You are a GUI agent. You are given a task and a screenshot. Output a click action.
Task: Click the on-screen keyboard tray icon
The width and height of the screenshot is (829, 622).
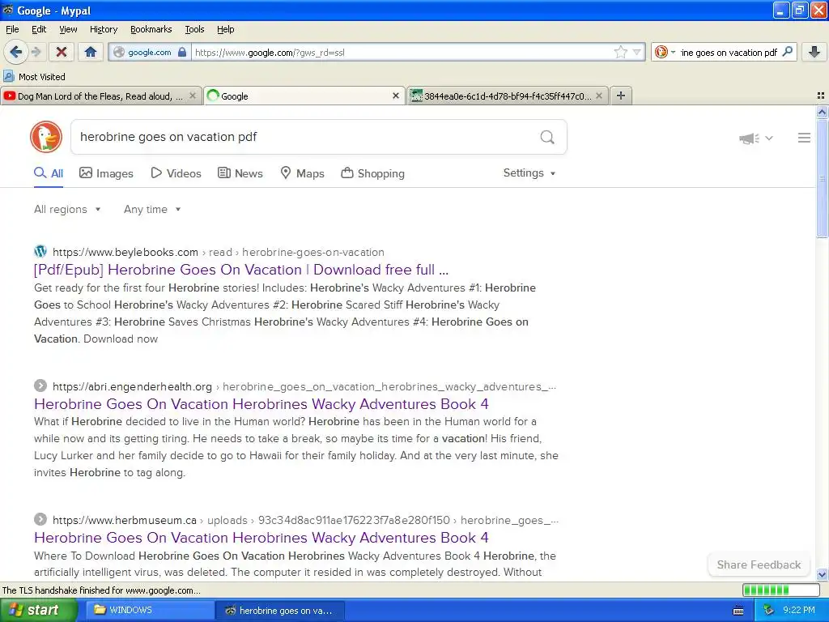tap(738, 611)
